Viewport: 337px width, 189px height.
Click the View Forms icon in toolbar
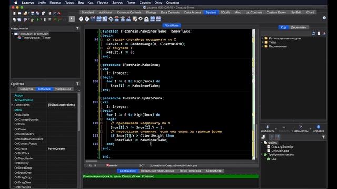point(19,19)
